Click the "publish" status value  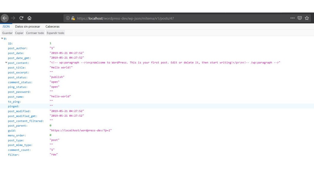coord(57,77)
